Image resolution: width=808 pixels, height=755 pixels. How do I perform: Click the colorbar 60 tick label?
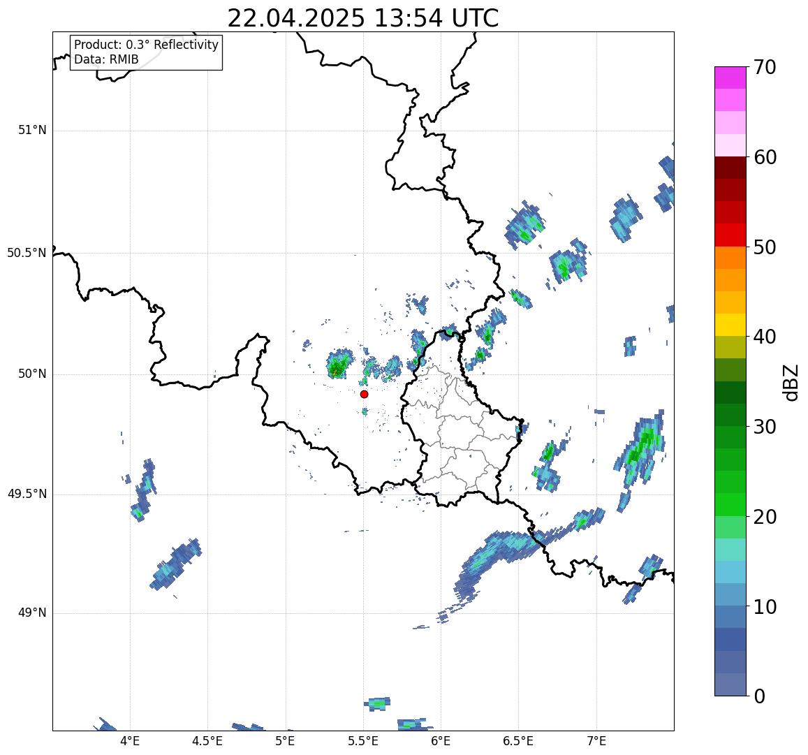coord(765,157)
